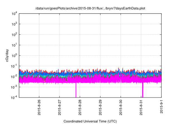Select the 10^2 y-axis tick label
This screenshot has height=124, width=178.
14,35
